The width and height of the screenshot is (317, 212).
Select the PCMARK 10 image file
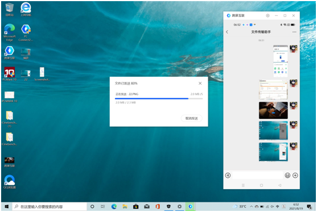click(9, 97)
